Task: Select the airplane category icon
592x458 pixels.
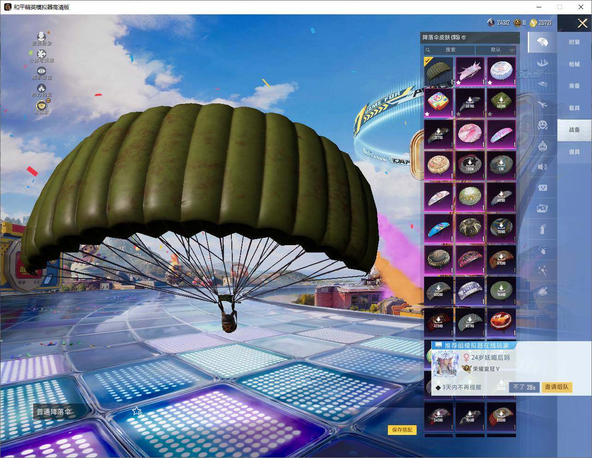Action: (543, 104)
